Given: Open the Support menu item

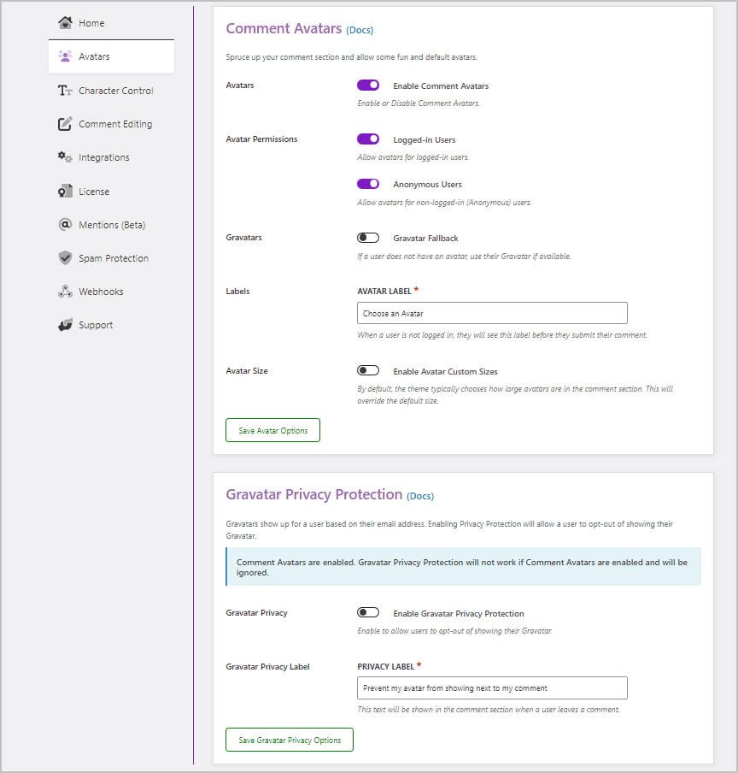Looking at the screenshot, I should coord(95,325).
